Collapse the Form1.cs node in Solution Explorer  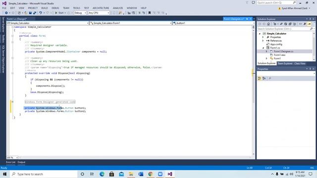(x=263, y=48)
